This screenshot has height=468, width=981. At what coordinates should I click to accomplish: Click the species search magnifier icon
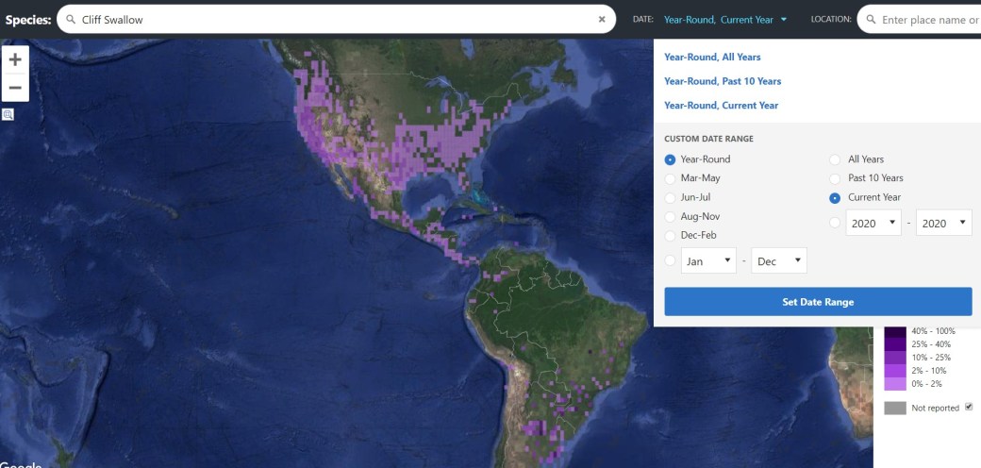[71, 19]
